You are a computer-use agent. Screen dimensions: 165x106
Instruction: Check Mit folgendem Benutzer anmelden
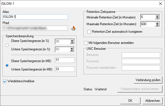(x=86, y=43)
